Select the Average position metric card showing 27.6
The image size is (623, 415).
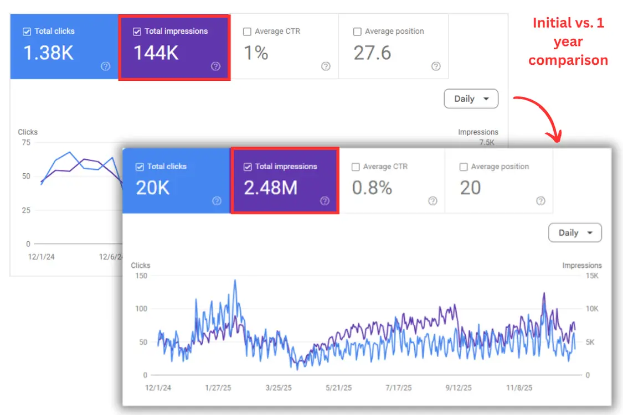point(393,47)
